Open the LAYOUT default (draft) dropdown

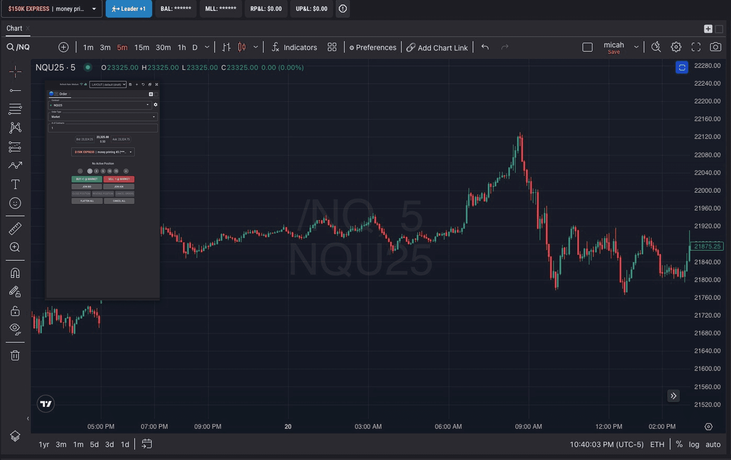click(107, 84)
